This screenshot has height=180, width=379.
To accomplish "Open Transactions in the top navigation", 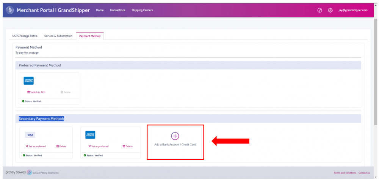I will (117, 10).
